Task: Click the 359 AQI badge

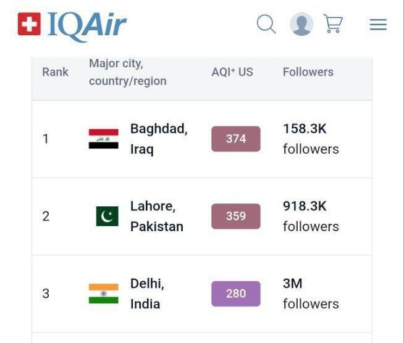Action: tap(236, 216)
